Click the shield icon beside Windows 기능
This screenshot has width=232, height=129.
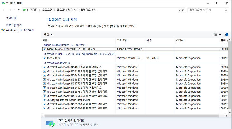3,30
